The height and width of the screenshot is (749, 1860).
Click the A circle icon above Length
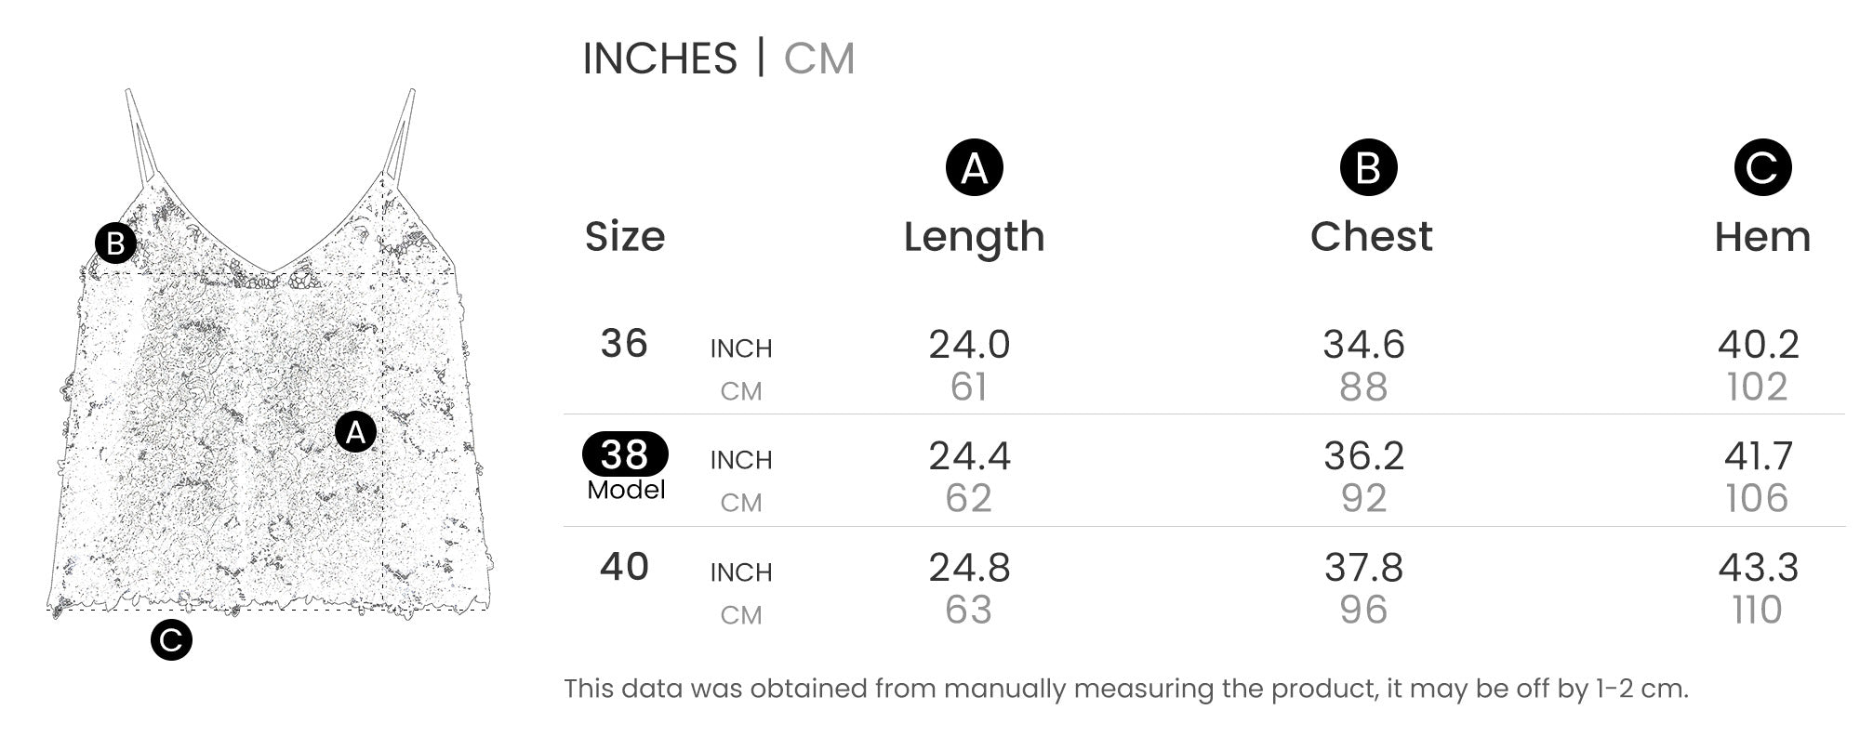[x=974, y=168]
